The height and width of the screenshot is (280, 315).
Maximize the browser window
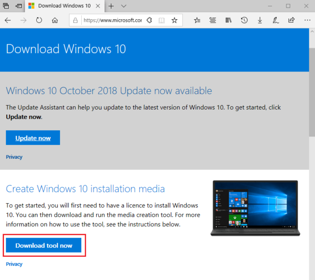tap(288, 6)
